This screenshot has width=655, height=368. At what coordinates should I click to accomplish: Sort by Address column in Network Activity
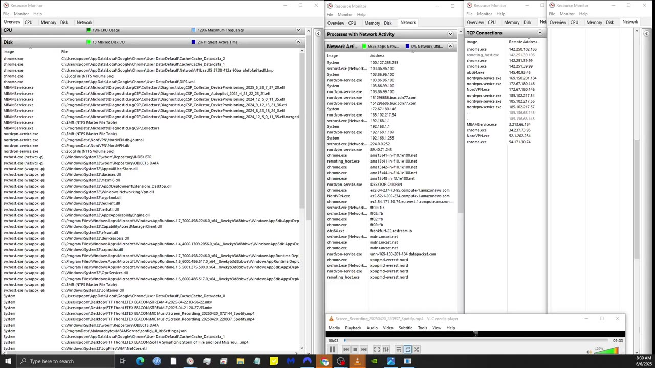point(412,56)
